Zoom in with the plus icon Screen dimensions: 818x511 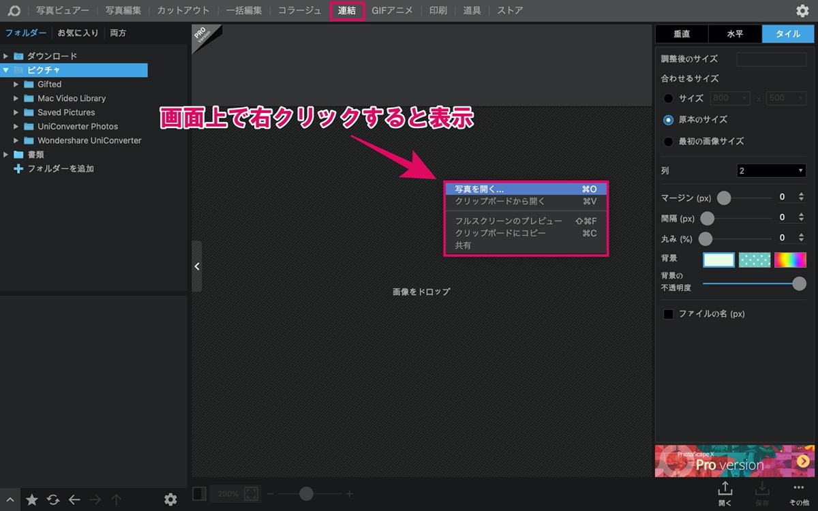click(350, 493)
